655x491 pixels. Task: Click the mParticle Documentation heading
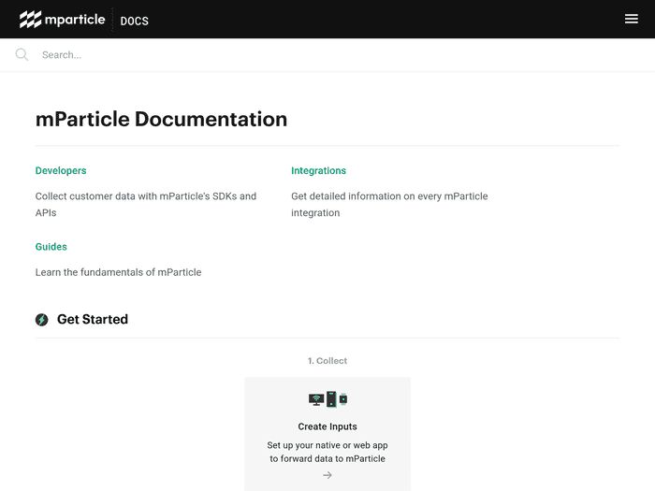[x=161, y=119]
